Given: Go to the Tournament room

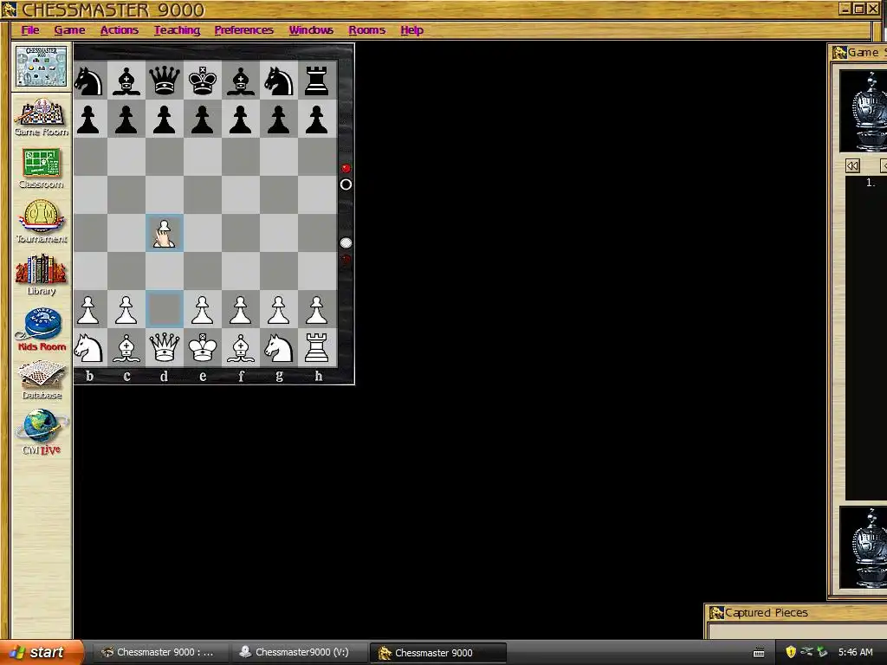Looking at the screenshot, I should click(x=42, y=222).
